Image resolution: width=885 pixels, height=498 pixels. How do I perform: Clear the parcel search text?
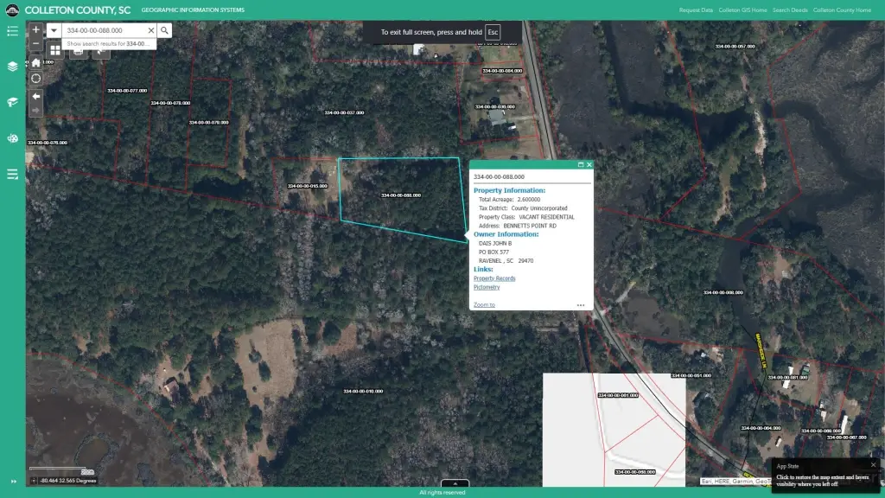coord(150,30)
